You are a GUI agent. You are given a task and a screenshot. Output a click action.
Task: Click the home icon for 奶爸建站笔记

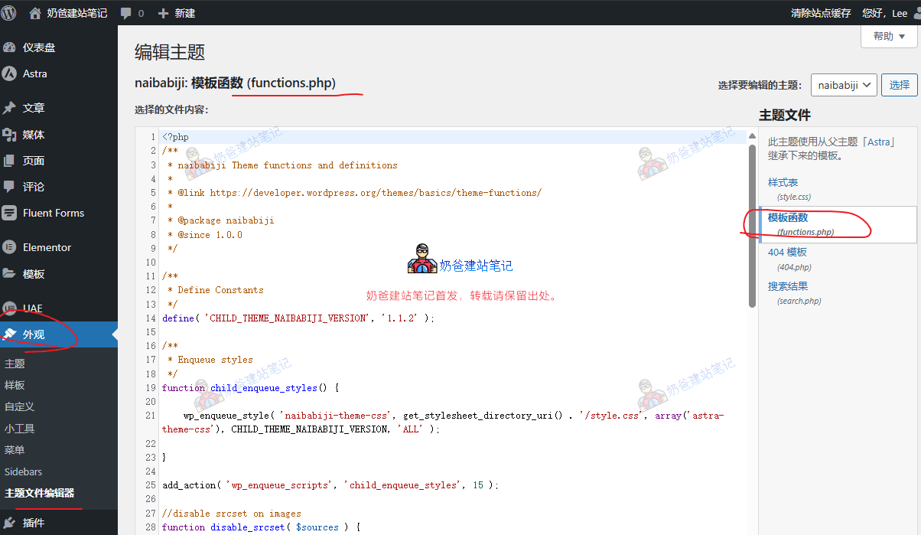pos(35,13)
